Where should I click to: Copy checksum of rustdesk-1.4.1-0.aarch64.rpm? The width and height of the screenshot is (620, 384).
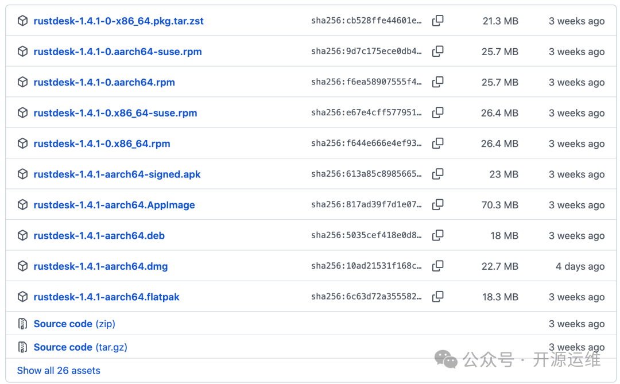coord(437,82)
